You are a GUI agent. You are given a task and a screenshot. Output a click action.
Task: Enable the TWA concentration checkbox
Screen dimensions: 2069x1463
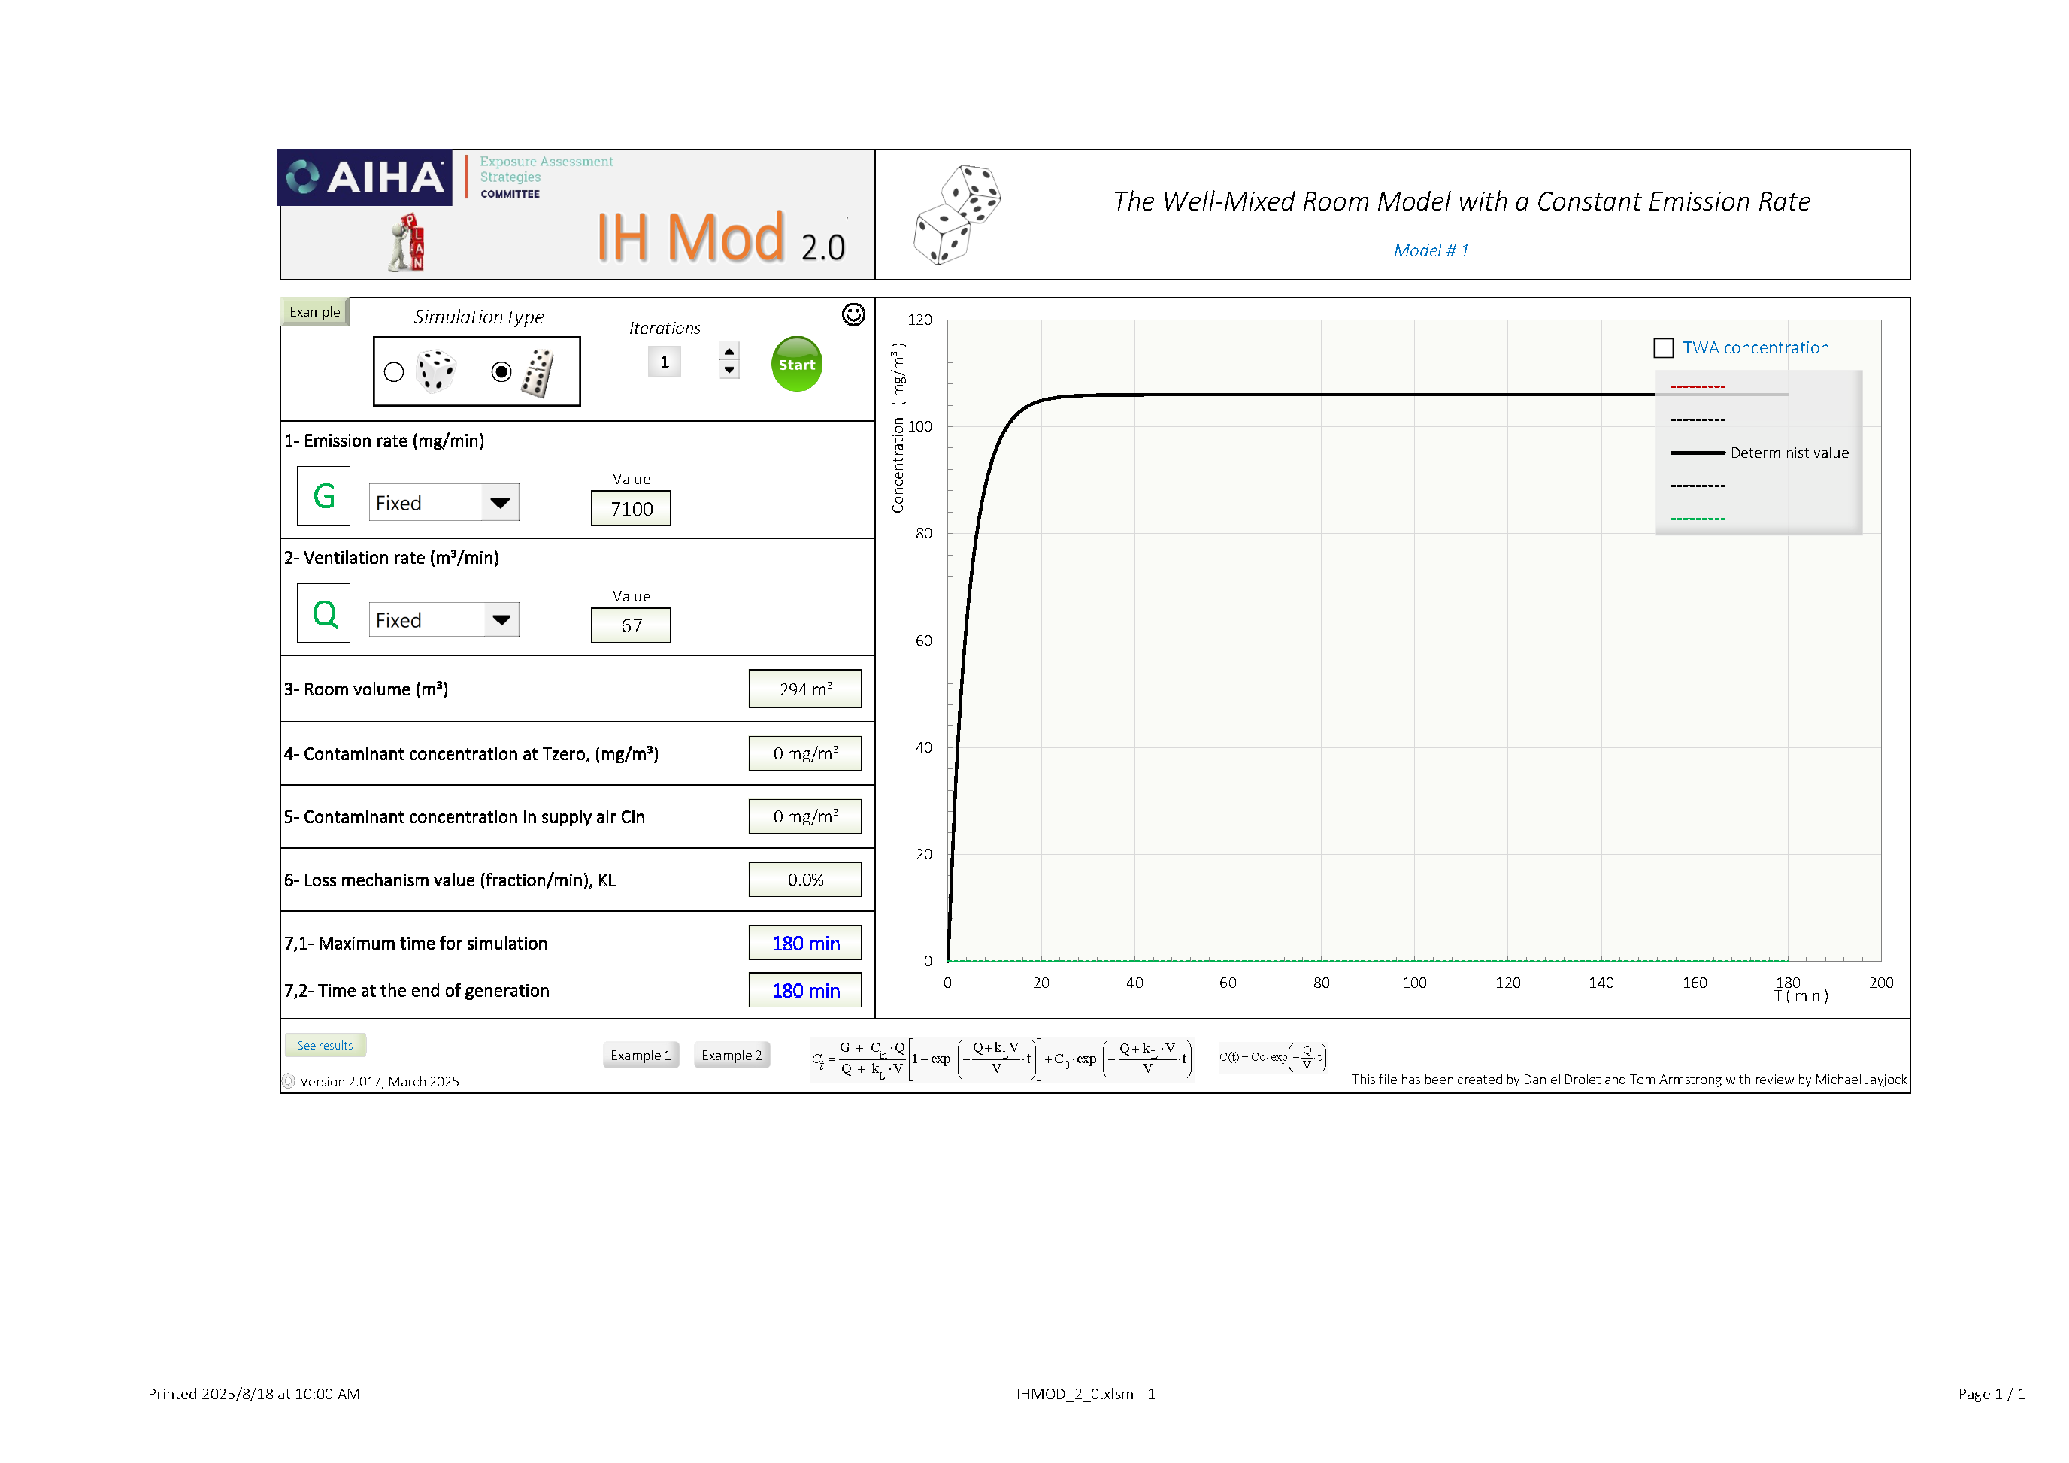[x=1662, y=348]
